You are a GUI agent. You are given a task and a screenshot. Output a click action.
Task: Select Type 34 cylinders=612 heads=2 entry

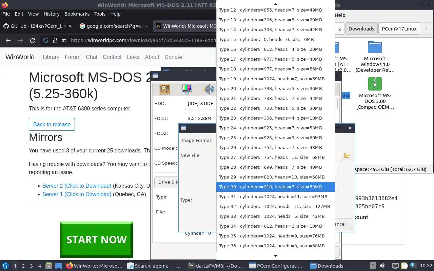[275, 226]
